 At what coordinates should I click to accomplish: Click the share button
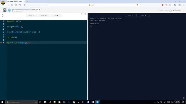click(x=32, y=15)
